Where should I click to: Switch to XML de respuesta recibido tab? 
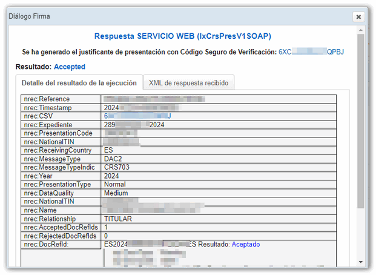pos(188,83)
